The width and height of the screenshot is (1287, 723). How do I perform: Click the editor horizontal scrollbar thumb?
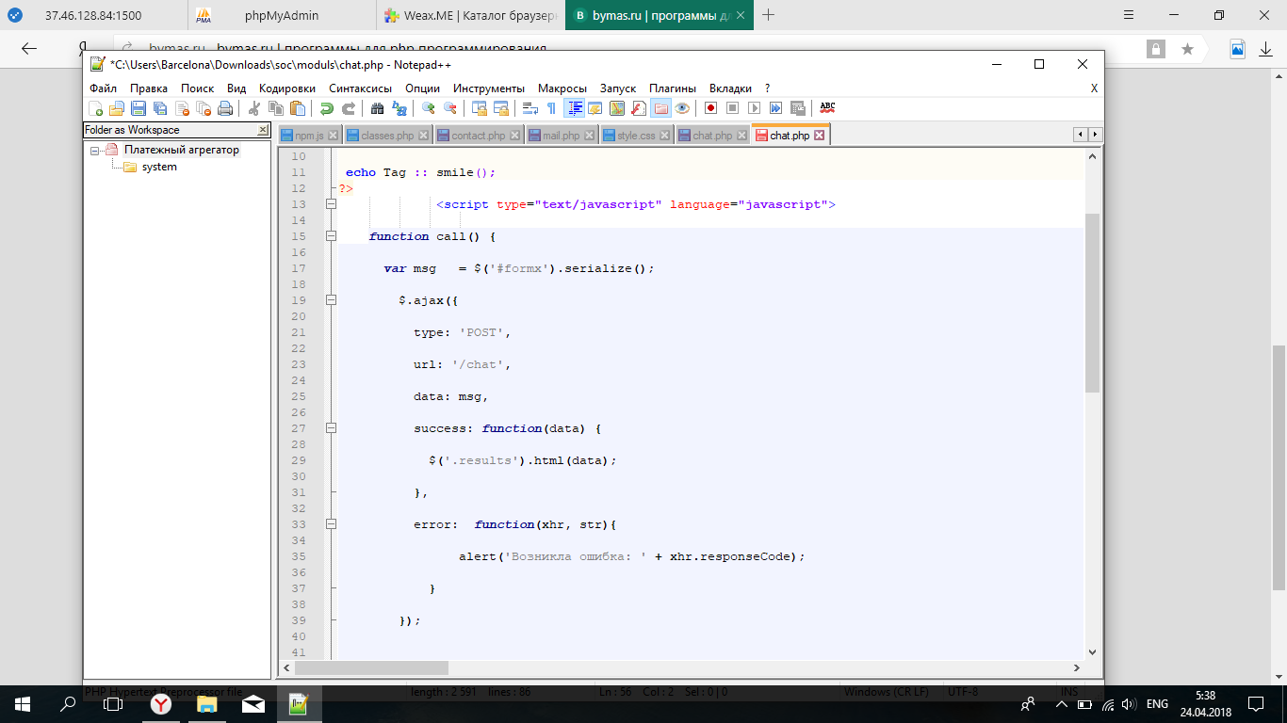point(371,667)
